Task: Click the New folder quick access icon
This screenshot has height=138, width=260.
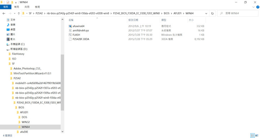Action: point(12,2)
